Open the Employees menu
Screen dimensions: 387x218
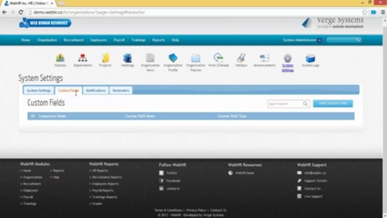click(99, 40)
